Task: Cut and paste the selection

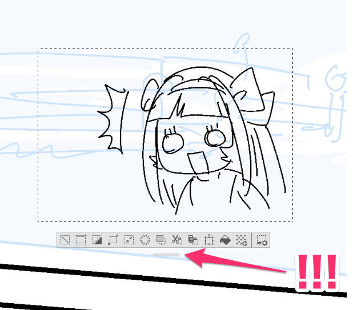Action: (177, 240)
